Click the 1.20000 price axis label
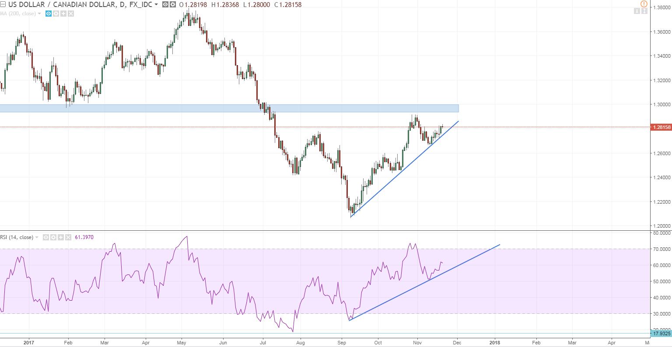The height and width of the screenshot is (347, 672). 662,226
